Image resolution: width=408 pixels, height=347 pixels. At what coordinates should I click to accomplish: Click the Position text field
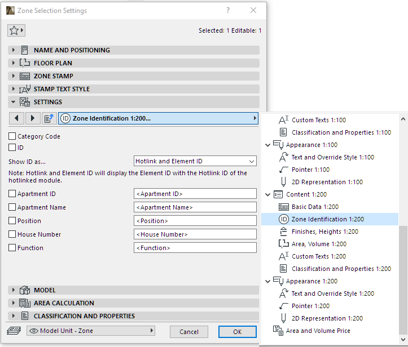[195, 221]
